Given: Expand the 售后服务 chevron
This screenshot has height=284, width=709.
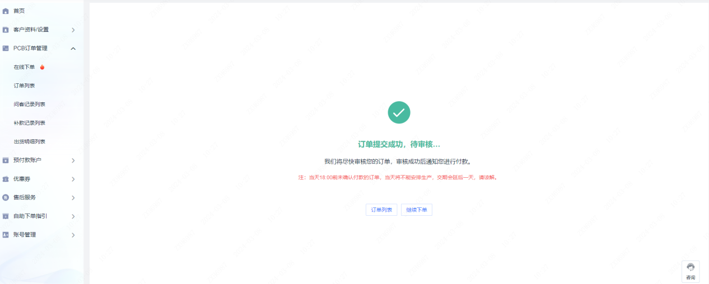Looking at the screenshot, I should (73, 198).
